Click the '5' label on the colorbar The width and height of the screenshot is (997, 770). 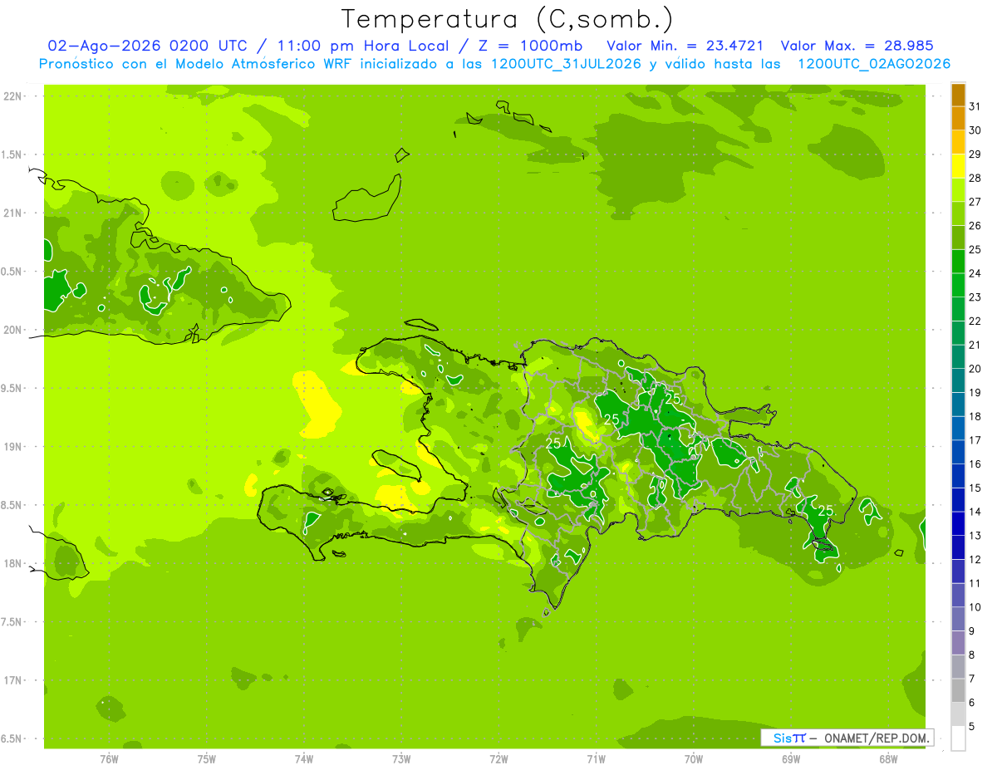pyautogui.click(x=971, y=726)
